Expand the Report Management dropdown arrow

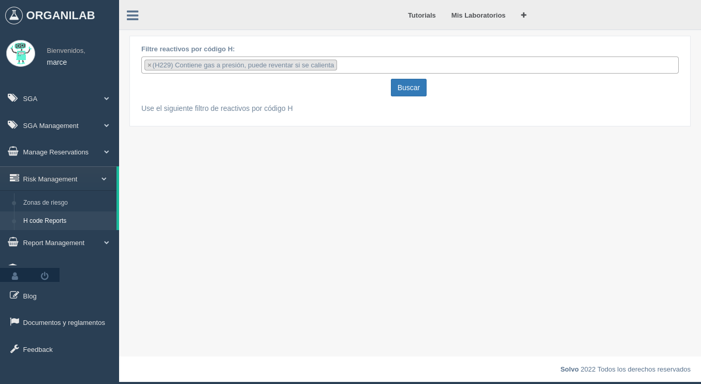(x=107, y=243)
